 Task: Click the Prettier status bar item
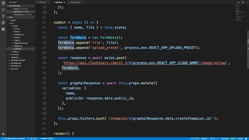click(x=240, y=138)
